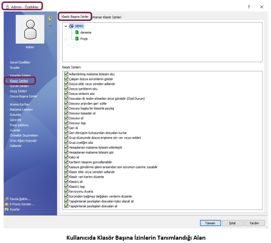This screenshot has width=271, height=243.
Task: Click the DEMO vault globe icon
Action: (x=71, y=26)
